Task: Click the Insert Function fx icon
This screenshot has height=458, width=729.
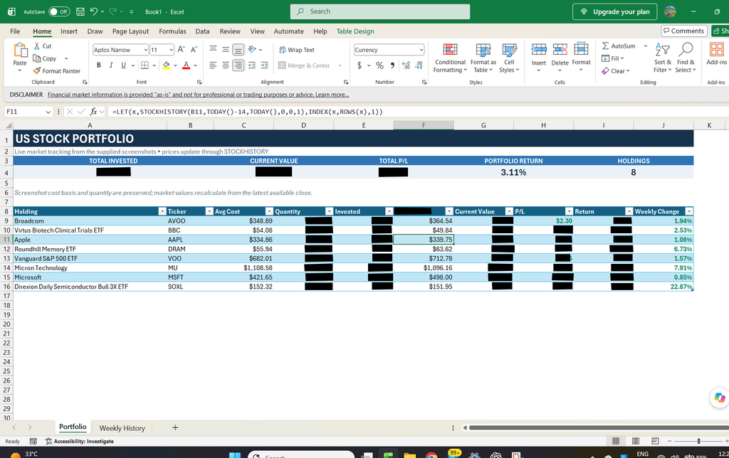Action: (x=93, y=112)
